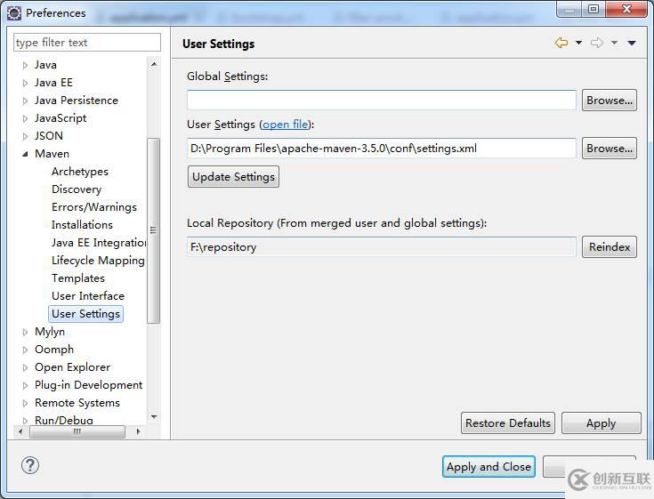This screenshot has width=654, height=499.
Task: Click the grey Forward navigation arrow
Action: pyautogui.click(x=596, y=43)
